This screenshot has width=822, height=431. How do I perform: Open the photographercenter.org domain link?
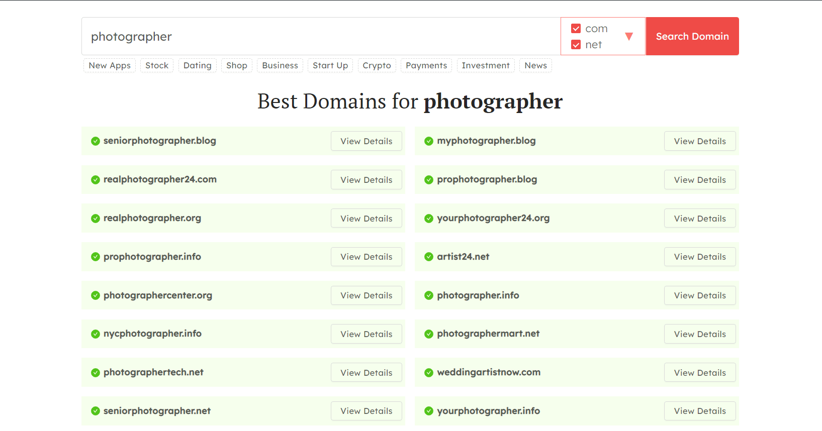158,295
